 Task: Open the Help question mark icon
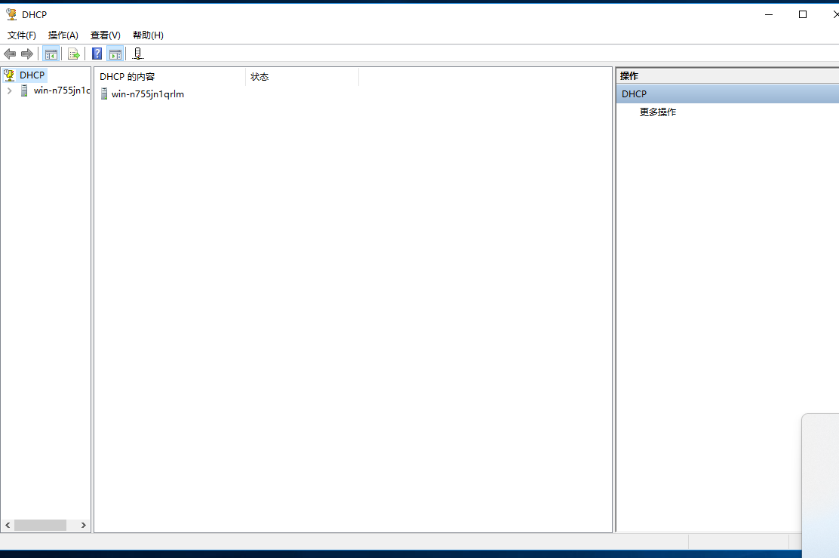click(97, 54)
